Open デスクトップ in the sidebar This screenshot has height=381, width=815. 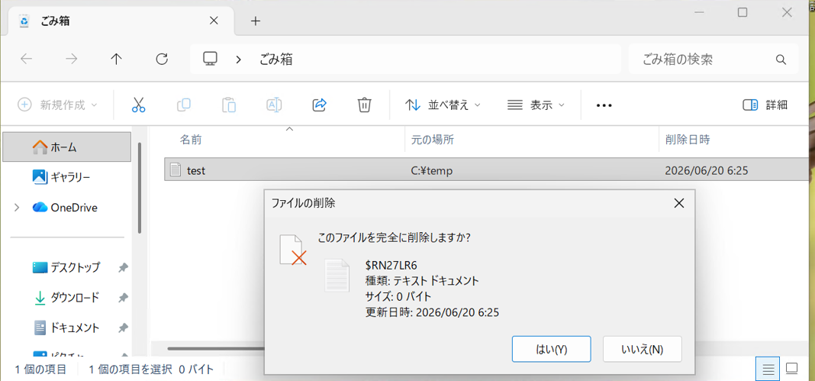click(67, 268)
